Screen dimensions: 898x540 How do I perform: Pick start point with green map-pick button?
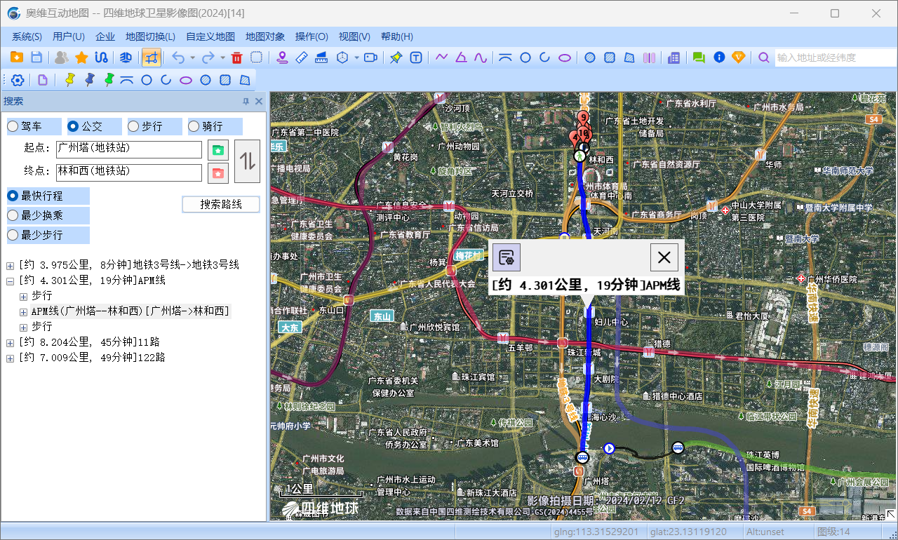(x=218, y=150)
